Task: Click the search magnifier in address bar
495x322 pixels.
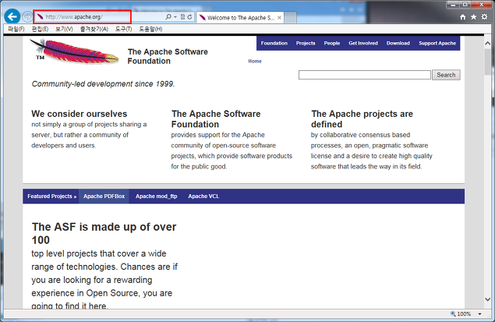Action: coord(168,16)
